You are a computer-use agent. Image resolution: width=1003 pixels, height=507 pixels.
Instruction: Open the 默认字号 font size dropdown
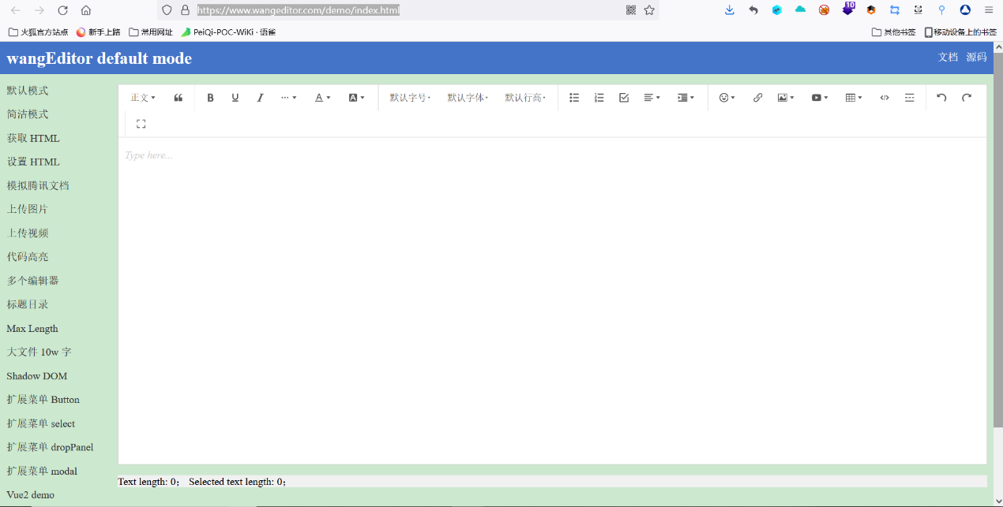click(x=410, y=98)
